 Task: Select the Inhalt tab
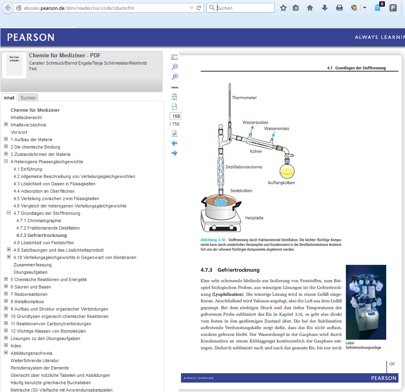pyautogui.click(x=9, y=98)
